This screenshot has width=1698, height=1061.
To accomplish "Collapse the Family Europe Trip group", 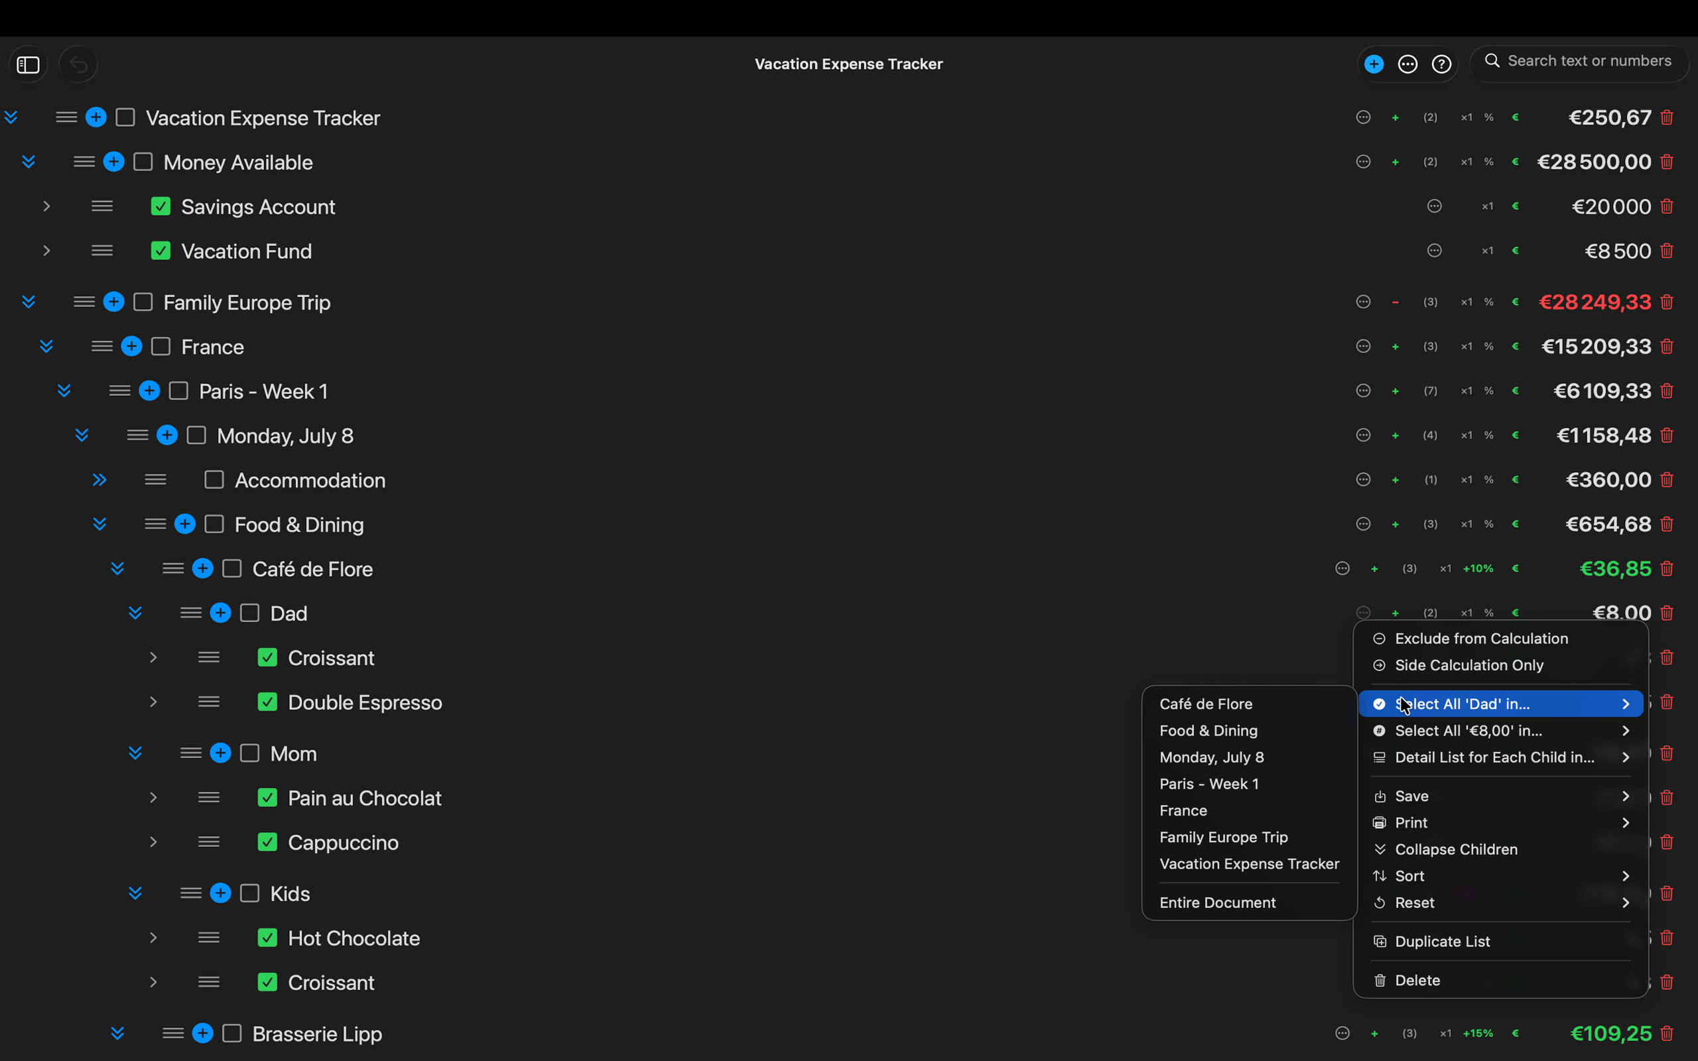I will [29, 302].
